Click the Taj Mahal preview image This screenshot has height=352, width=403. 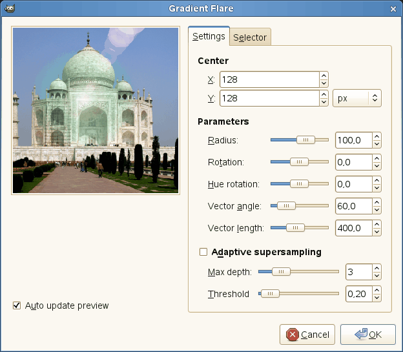click(95, 110)
